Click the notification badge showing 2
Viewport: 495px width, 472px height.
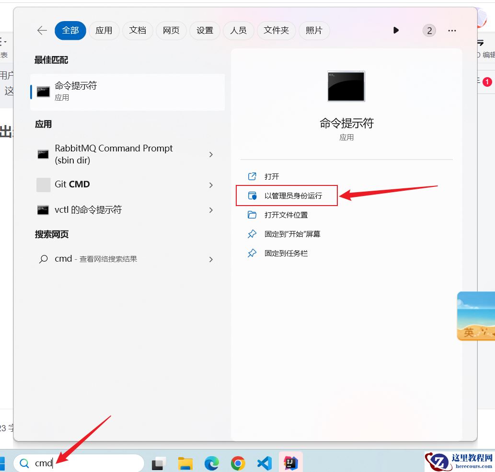point(429,30)
